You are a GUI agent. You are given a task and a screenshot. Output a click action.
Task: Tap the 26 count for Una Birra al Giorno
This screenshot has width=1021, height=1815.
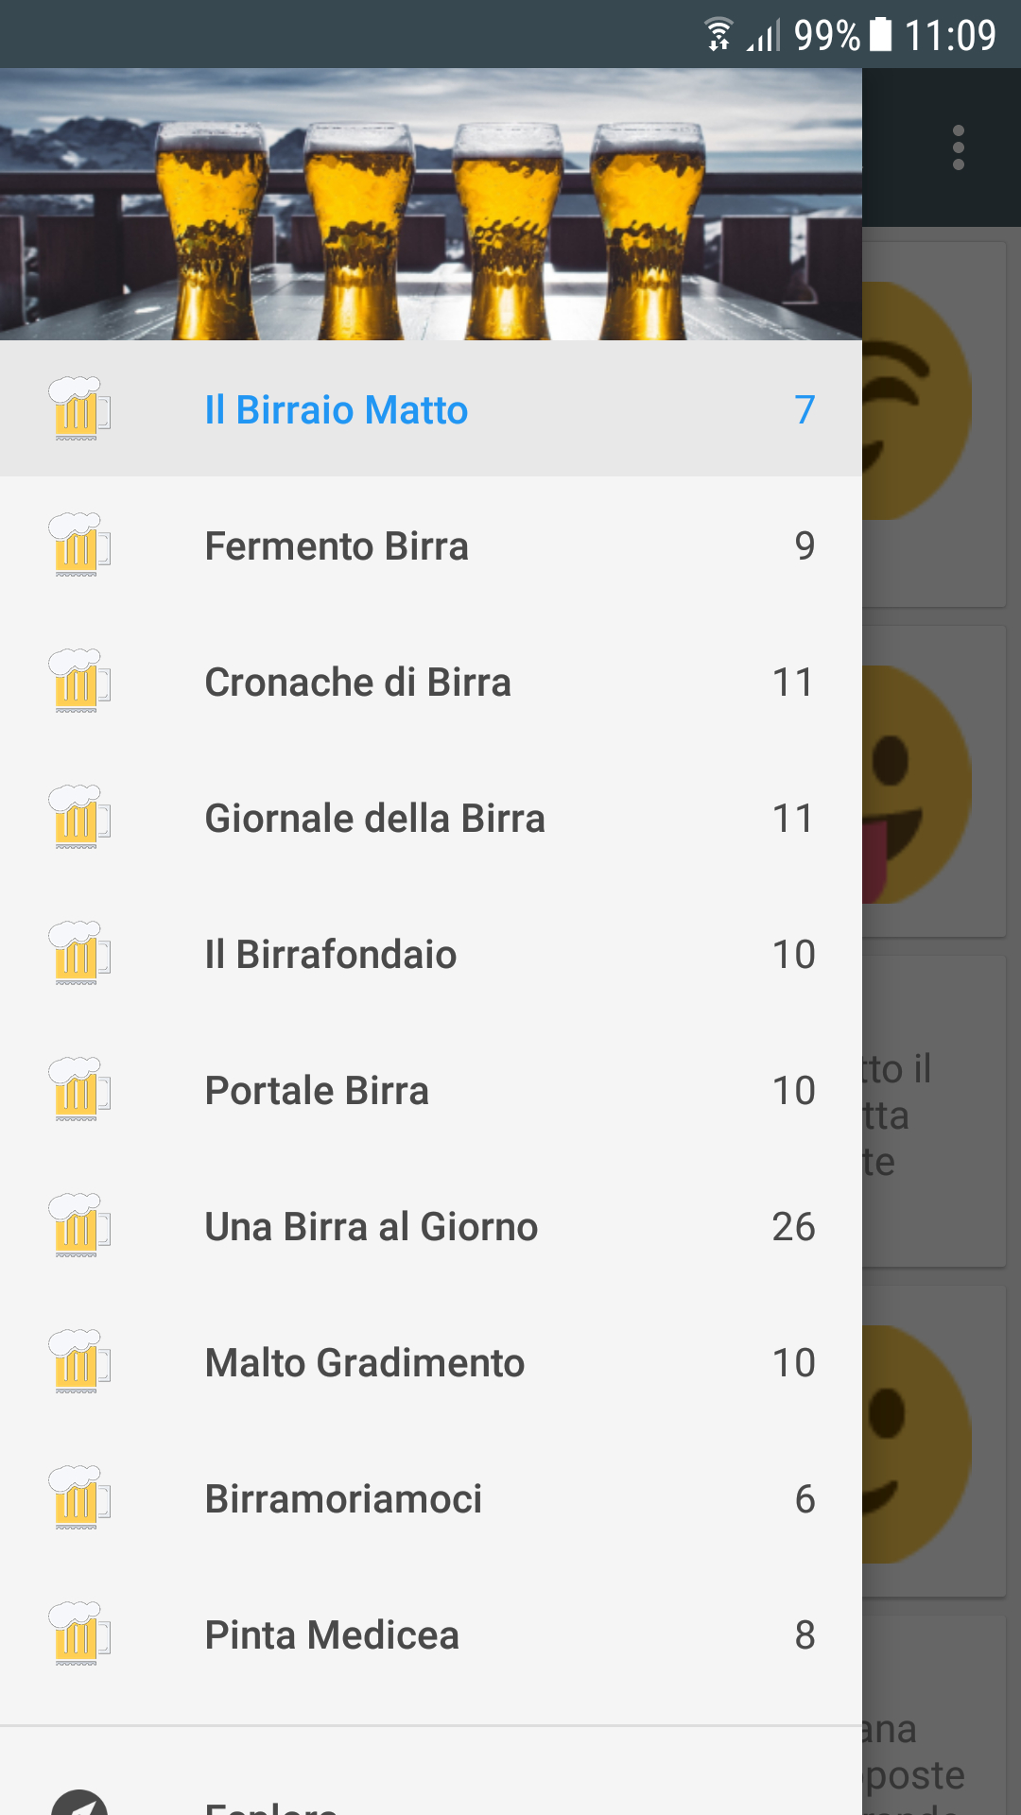(793, 1226)
